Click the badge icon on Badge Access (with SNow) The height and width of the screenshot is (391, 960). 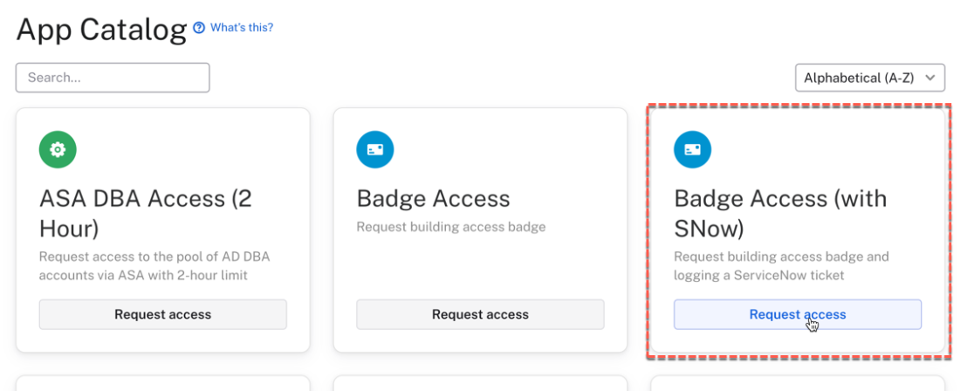[x=693, y=150]
